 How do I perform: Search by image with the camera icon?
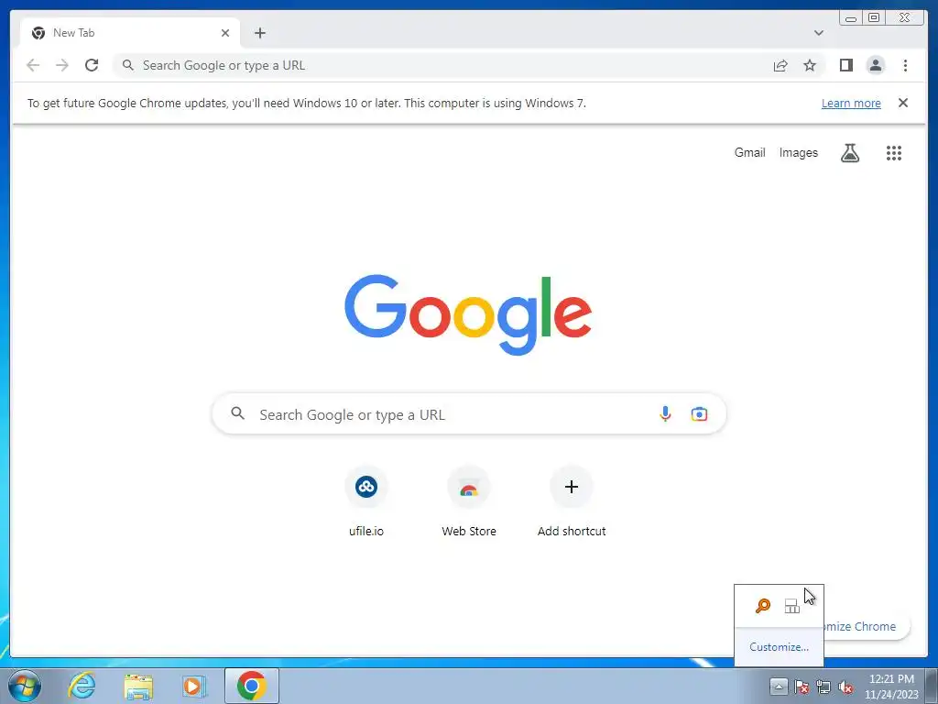pos(699,413)
